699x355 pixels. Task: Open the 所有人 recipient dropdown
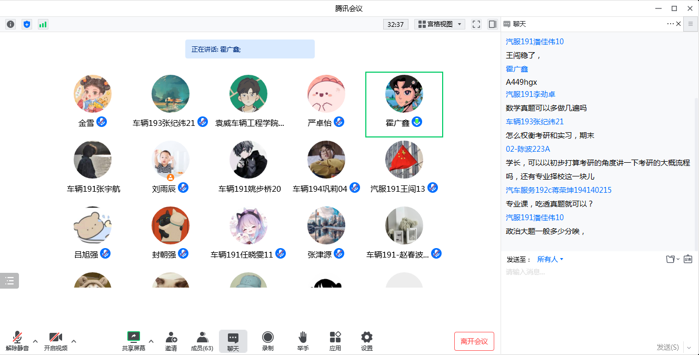pyautogui.click(x=550, y=259)
